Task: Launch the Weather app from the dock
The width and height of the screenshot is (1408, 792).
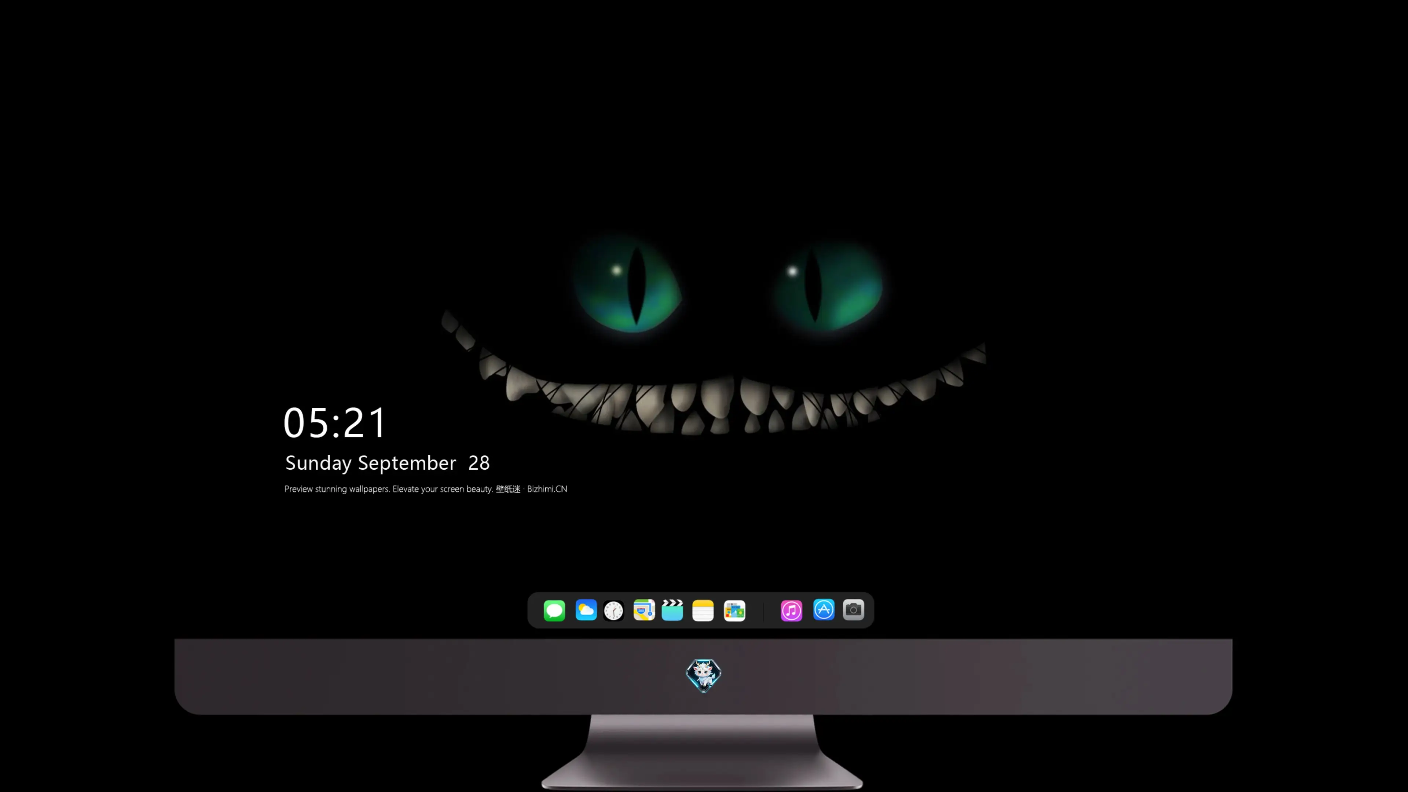Action: click(586, 610)
